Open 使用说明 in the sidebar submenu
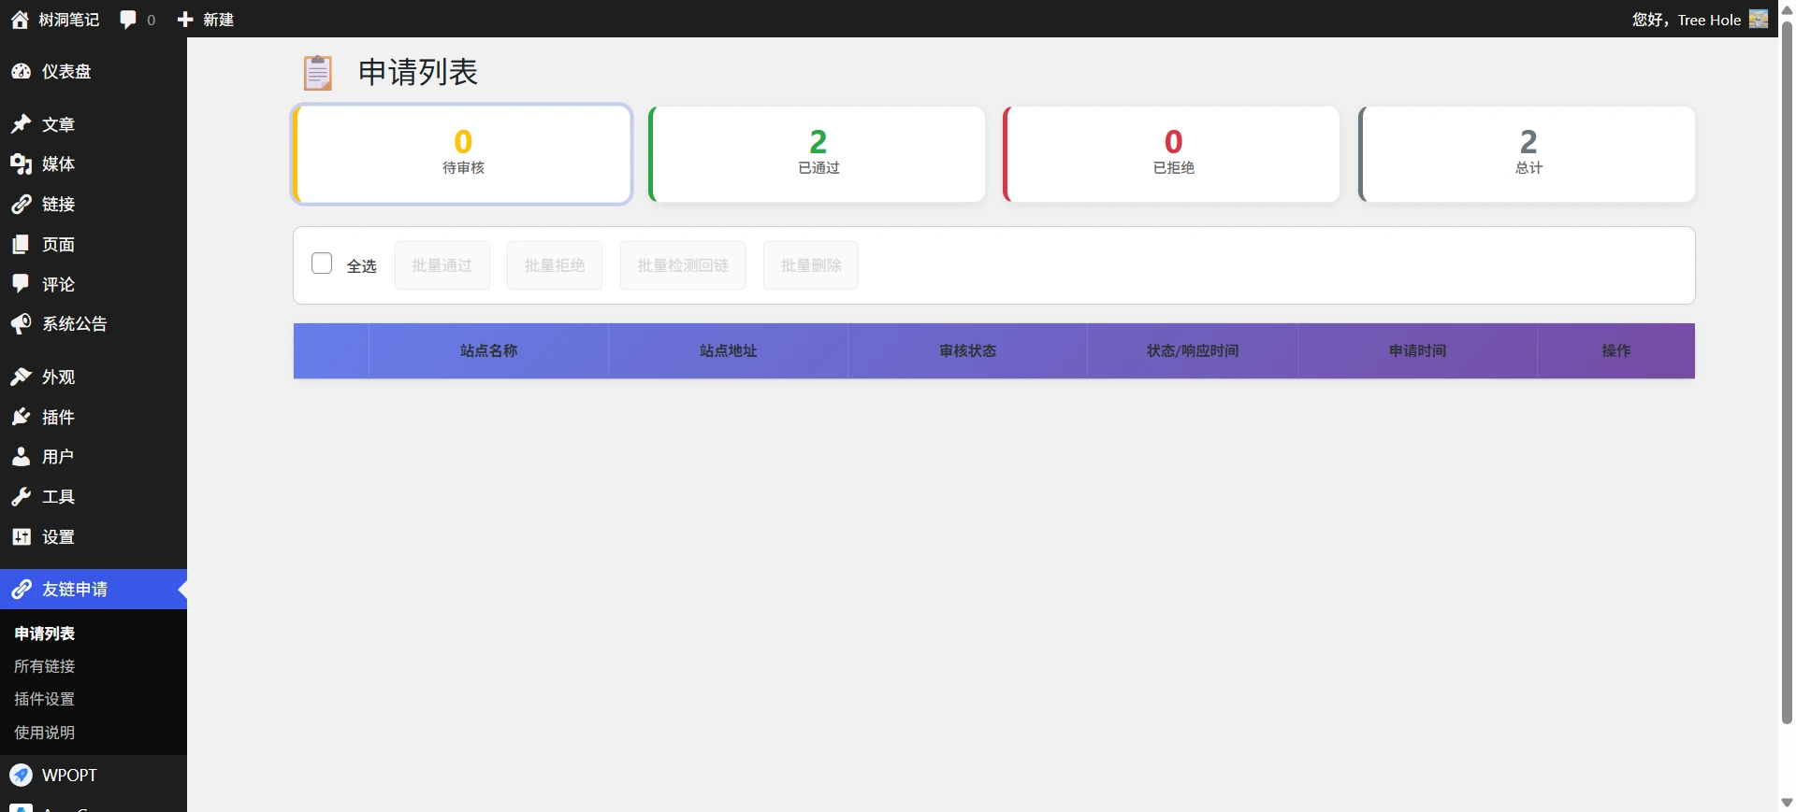The width and height of the screenshot is (1796, 812). pos(45,733)
